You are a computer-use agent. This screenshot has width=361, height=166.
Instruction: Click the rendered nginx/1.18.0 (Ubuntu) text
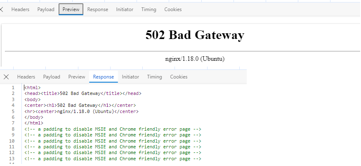(x=195, y=59)
